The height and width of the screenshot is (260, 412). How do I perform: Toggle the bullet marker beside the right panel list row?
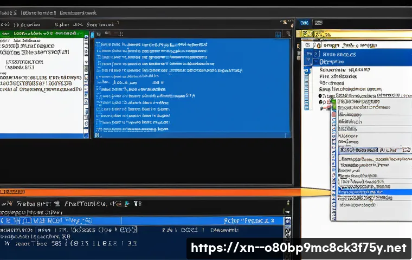coord(321,96)
